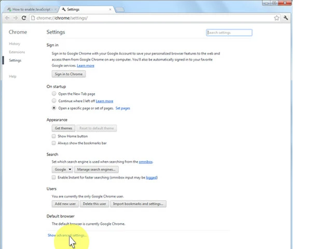
Task: Open the Google search engine dropdown
Action: 62,170
